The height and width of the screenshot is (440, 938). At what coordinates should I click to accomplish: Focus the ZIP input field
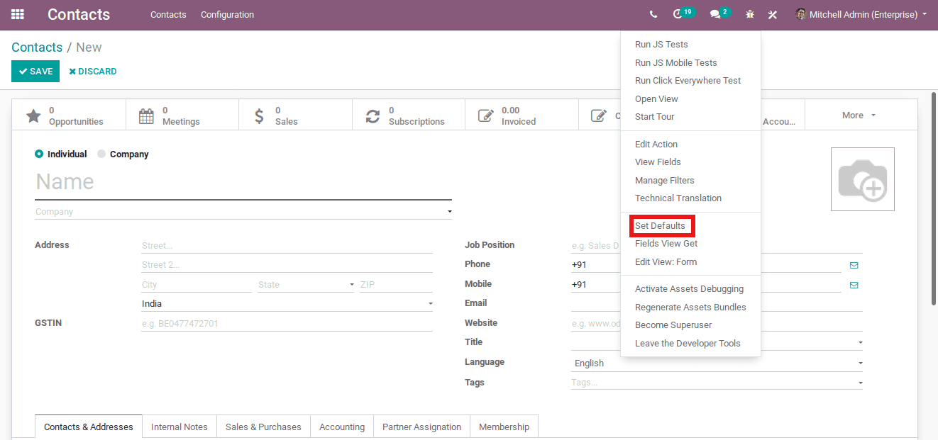pos(396,285)
